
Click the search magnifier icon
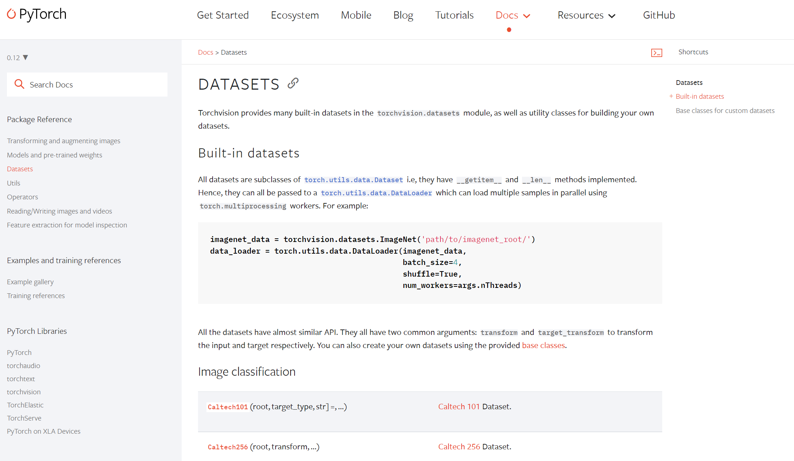19,85
